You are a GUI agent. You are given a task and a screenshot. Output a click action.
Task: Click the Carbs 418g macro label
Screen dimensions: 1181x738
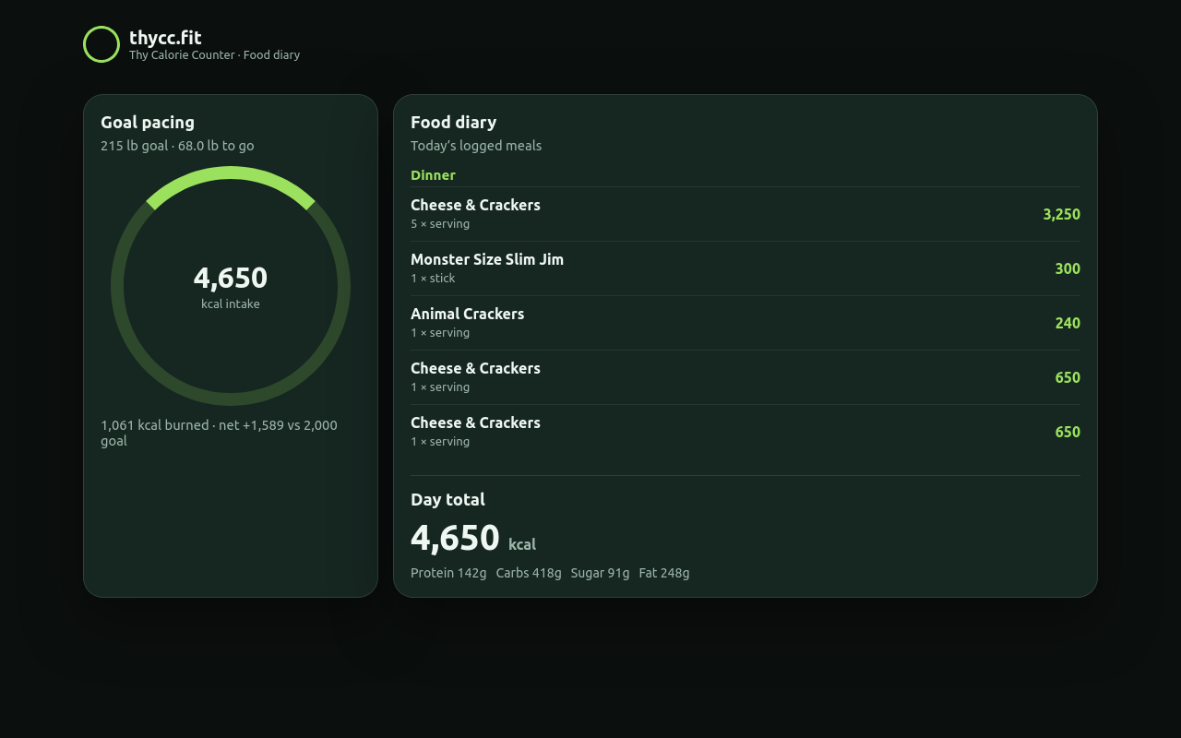click(529, 573)
